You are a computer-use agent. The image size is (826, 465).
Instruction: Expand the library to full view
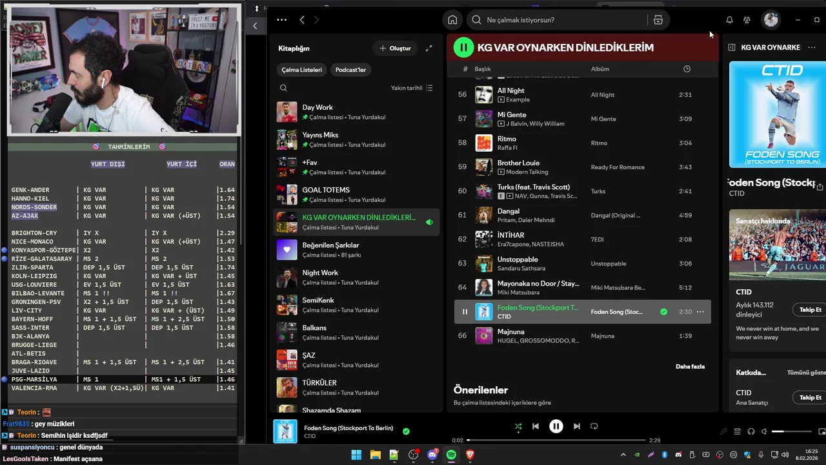pyautogui.click(x=429, y=48)
